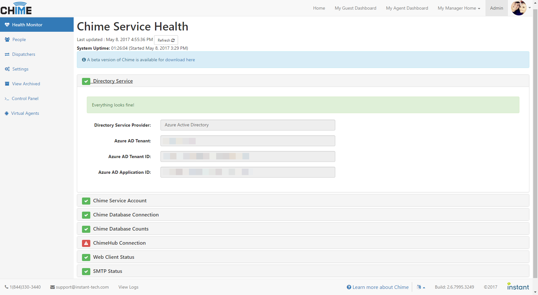Click the Dispatchers arrows icon
This screenshot has height=295, width=538.
[7, 54]
